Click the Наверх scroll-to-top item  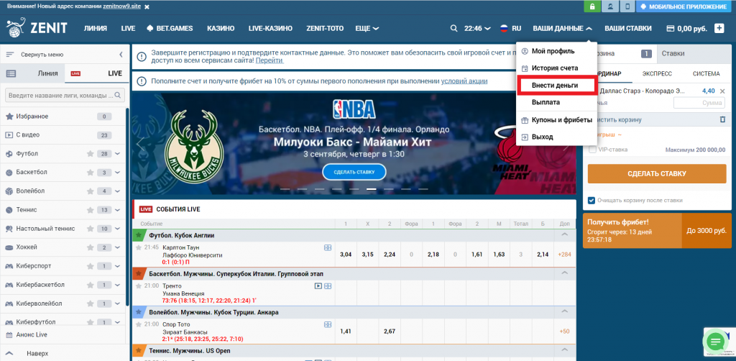[x=37, y=354]
